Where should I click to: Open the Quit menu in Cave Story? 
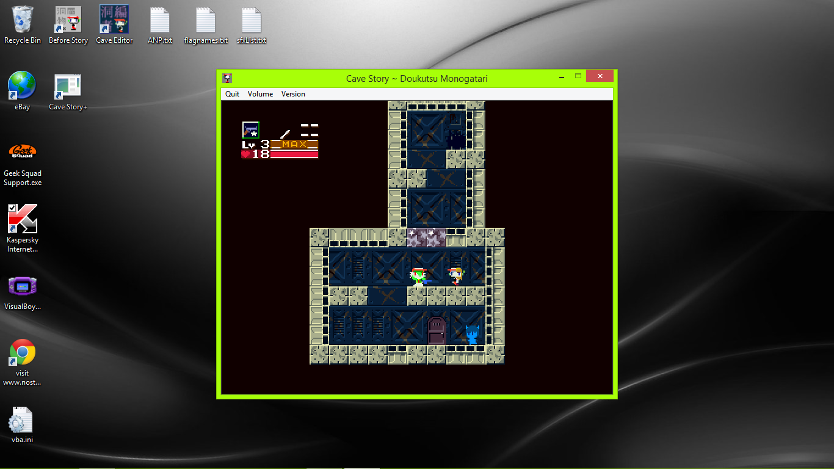pos(232,94)
